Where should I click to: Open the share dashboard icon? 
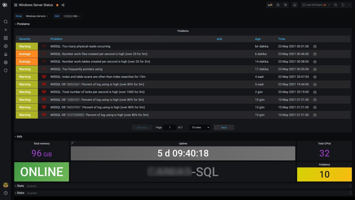[63, 5]
